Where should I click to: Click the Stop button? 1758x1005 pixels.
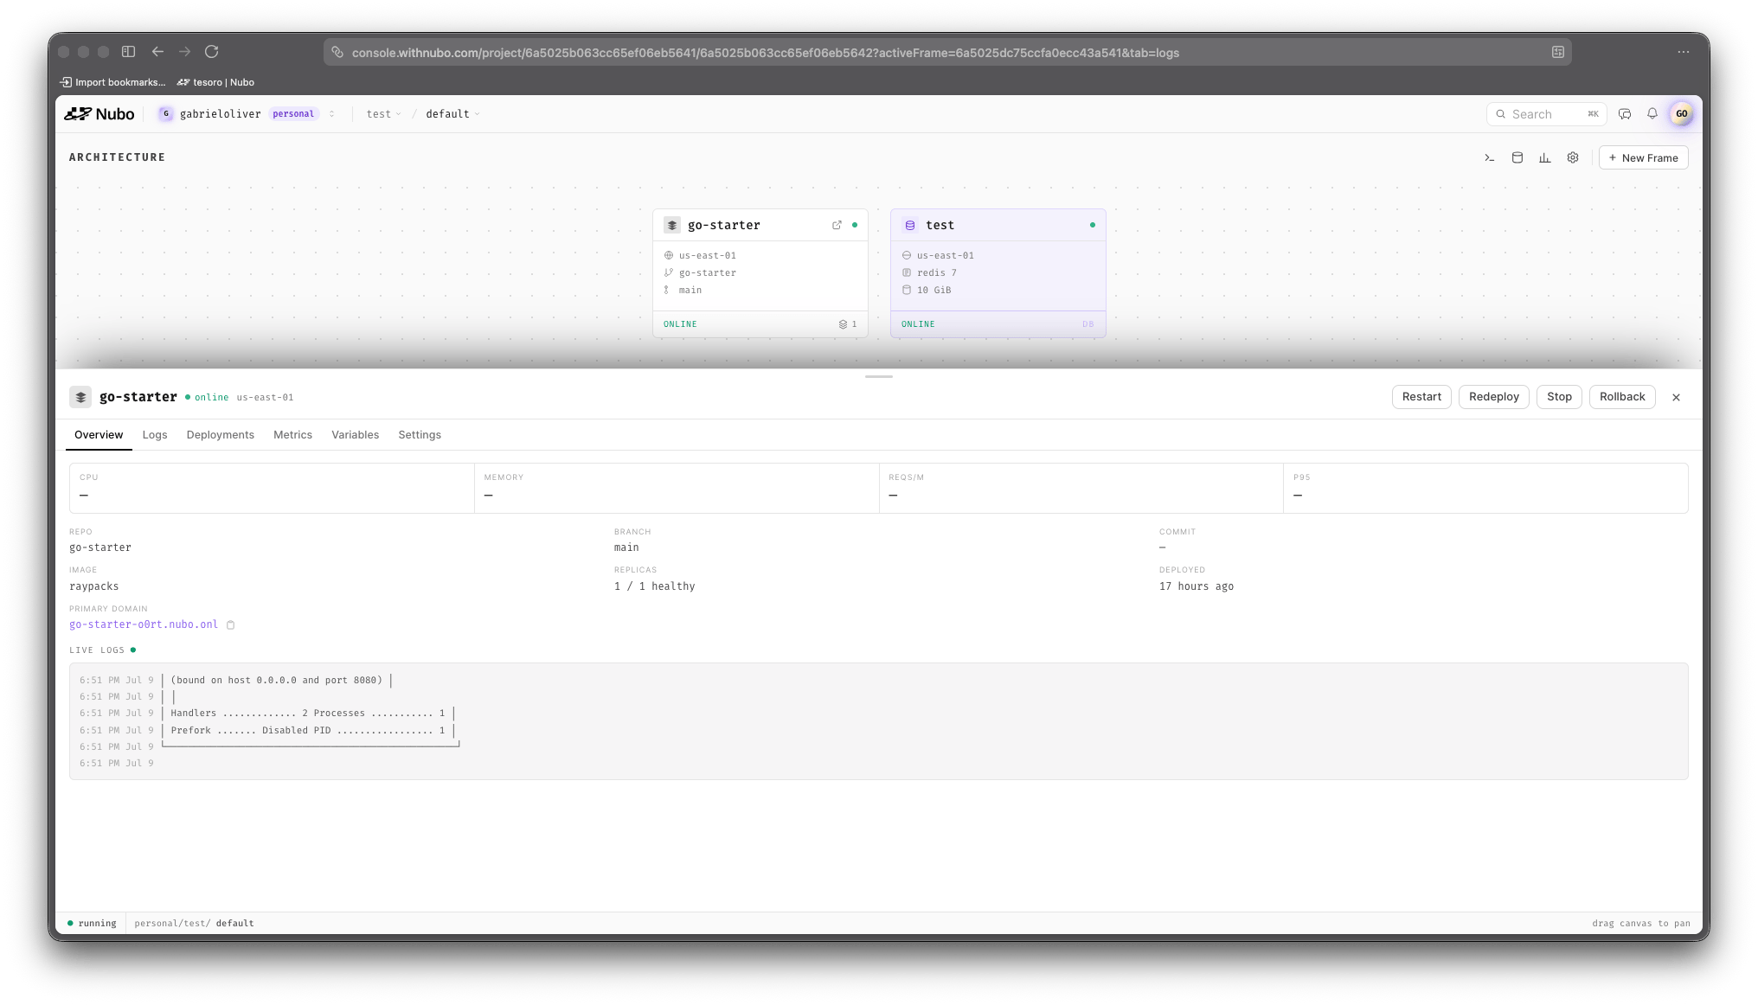pyautogui.click(x=1559, y=397)
